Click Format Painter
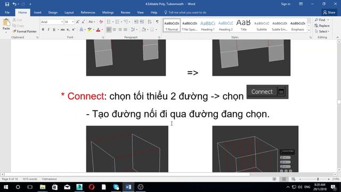341x192 pixels. click(25, 31)
